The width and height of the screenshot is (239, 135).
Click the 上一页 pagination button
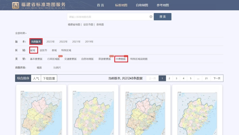[x=152, y=78]
